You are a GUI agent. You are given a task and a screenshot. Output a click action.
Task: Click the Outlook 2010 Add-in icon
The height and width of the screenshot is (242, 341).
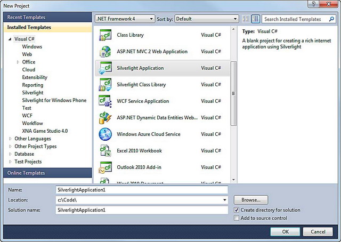[x=105, y=167]
